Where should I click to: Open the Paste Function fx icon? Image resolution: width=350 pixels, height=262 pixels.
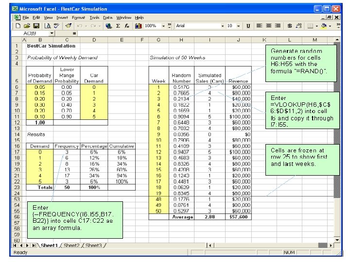[127, 26]
